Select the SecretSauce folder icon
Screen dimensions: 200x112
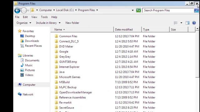(56, 108)
